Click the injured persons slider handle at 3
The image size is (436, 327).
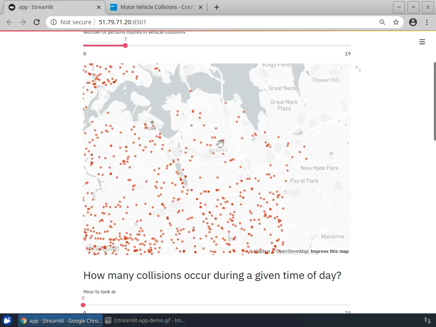126,45
